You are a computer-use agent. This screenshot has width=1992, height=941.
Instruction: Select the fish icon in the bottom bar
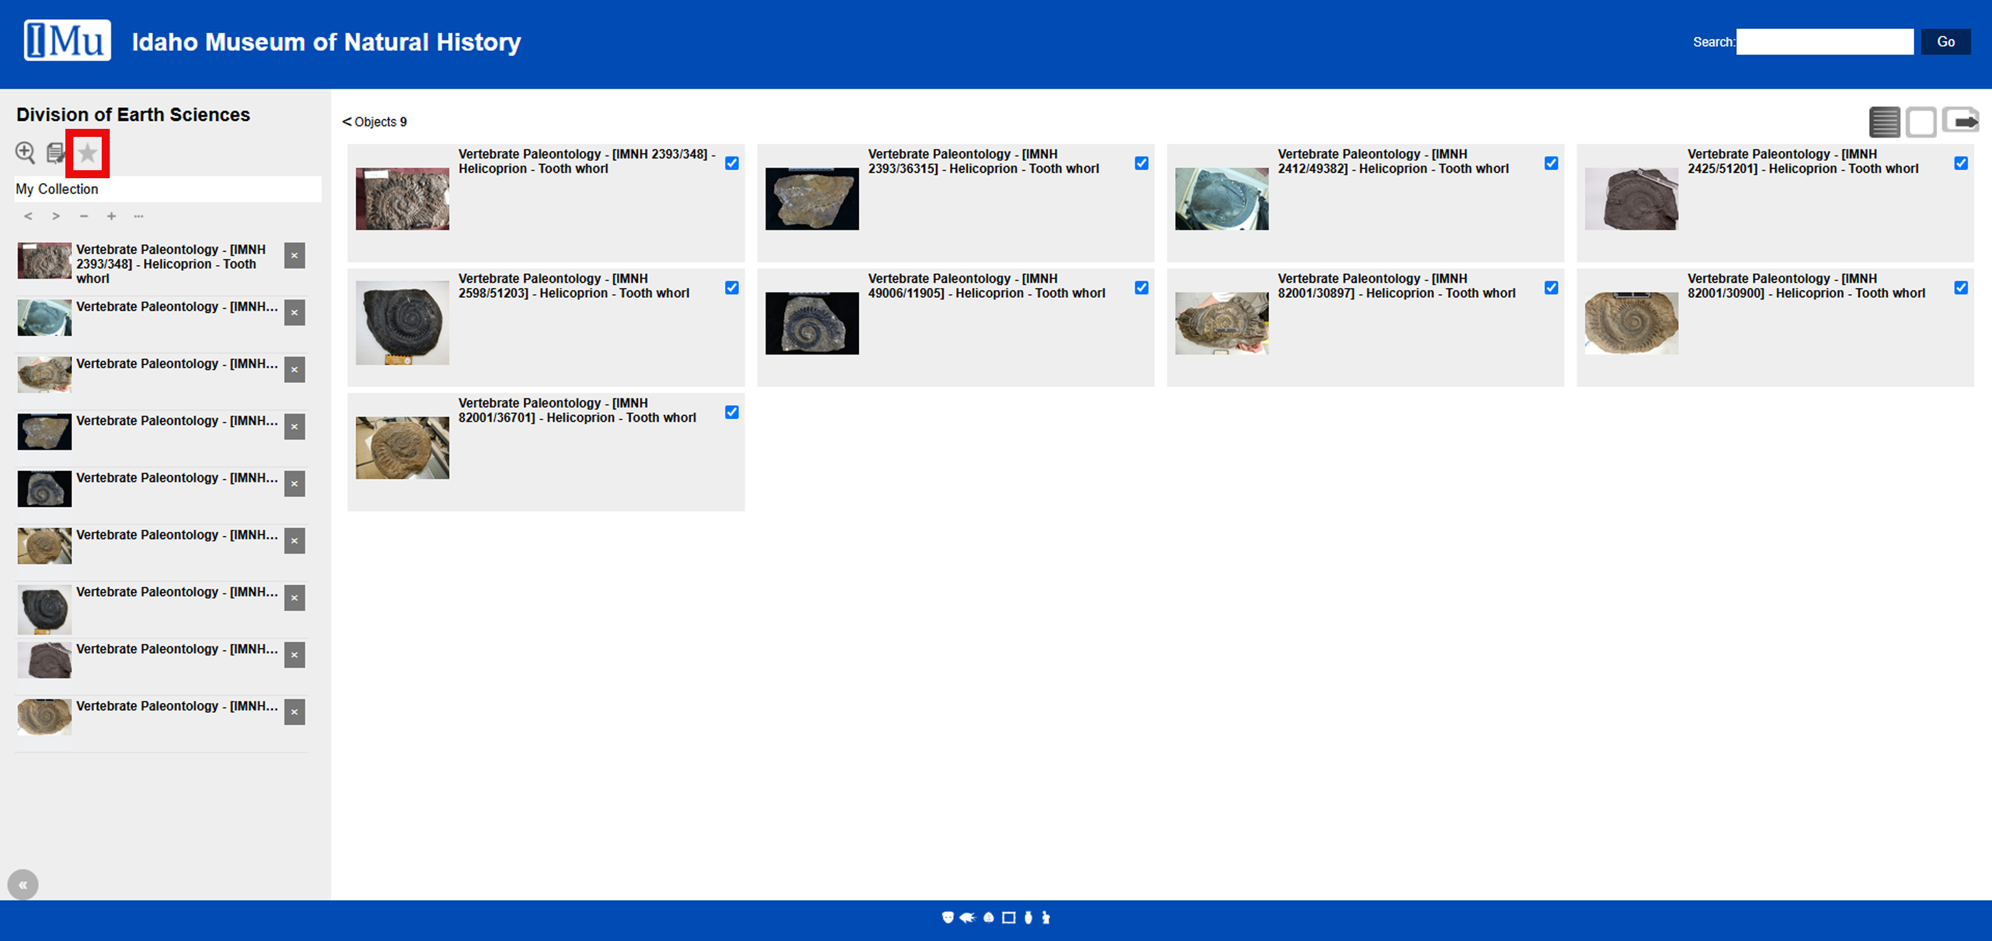967,918
